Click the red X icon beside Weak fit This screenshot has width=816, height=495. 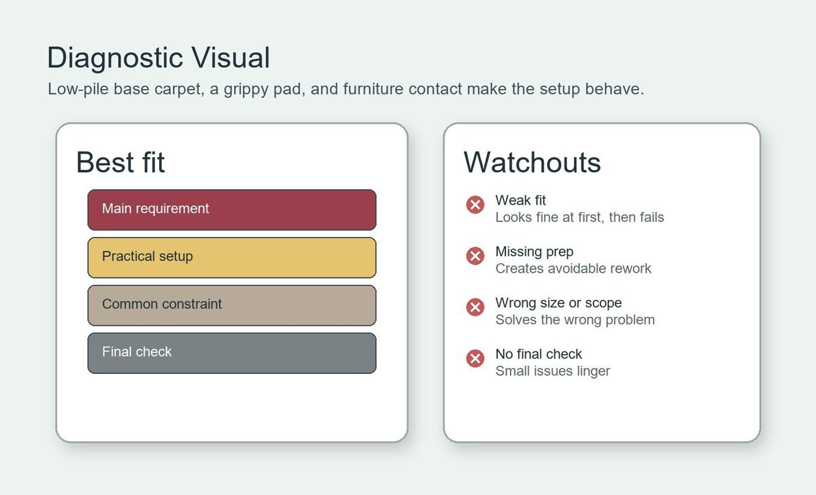click(x=475, y=205)
